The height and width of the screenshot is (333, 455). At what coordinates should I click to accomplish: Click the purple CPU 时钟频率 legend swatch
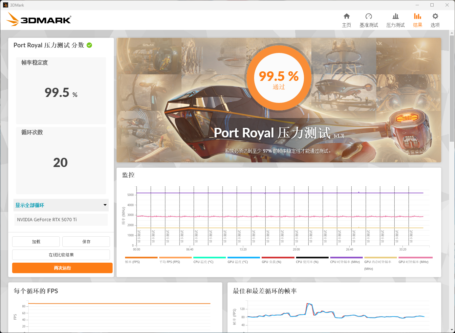pos(346,257)
